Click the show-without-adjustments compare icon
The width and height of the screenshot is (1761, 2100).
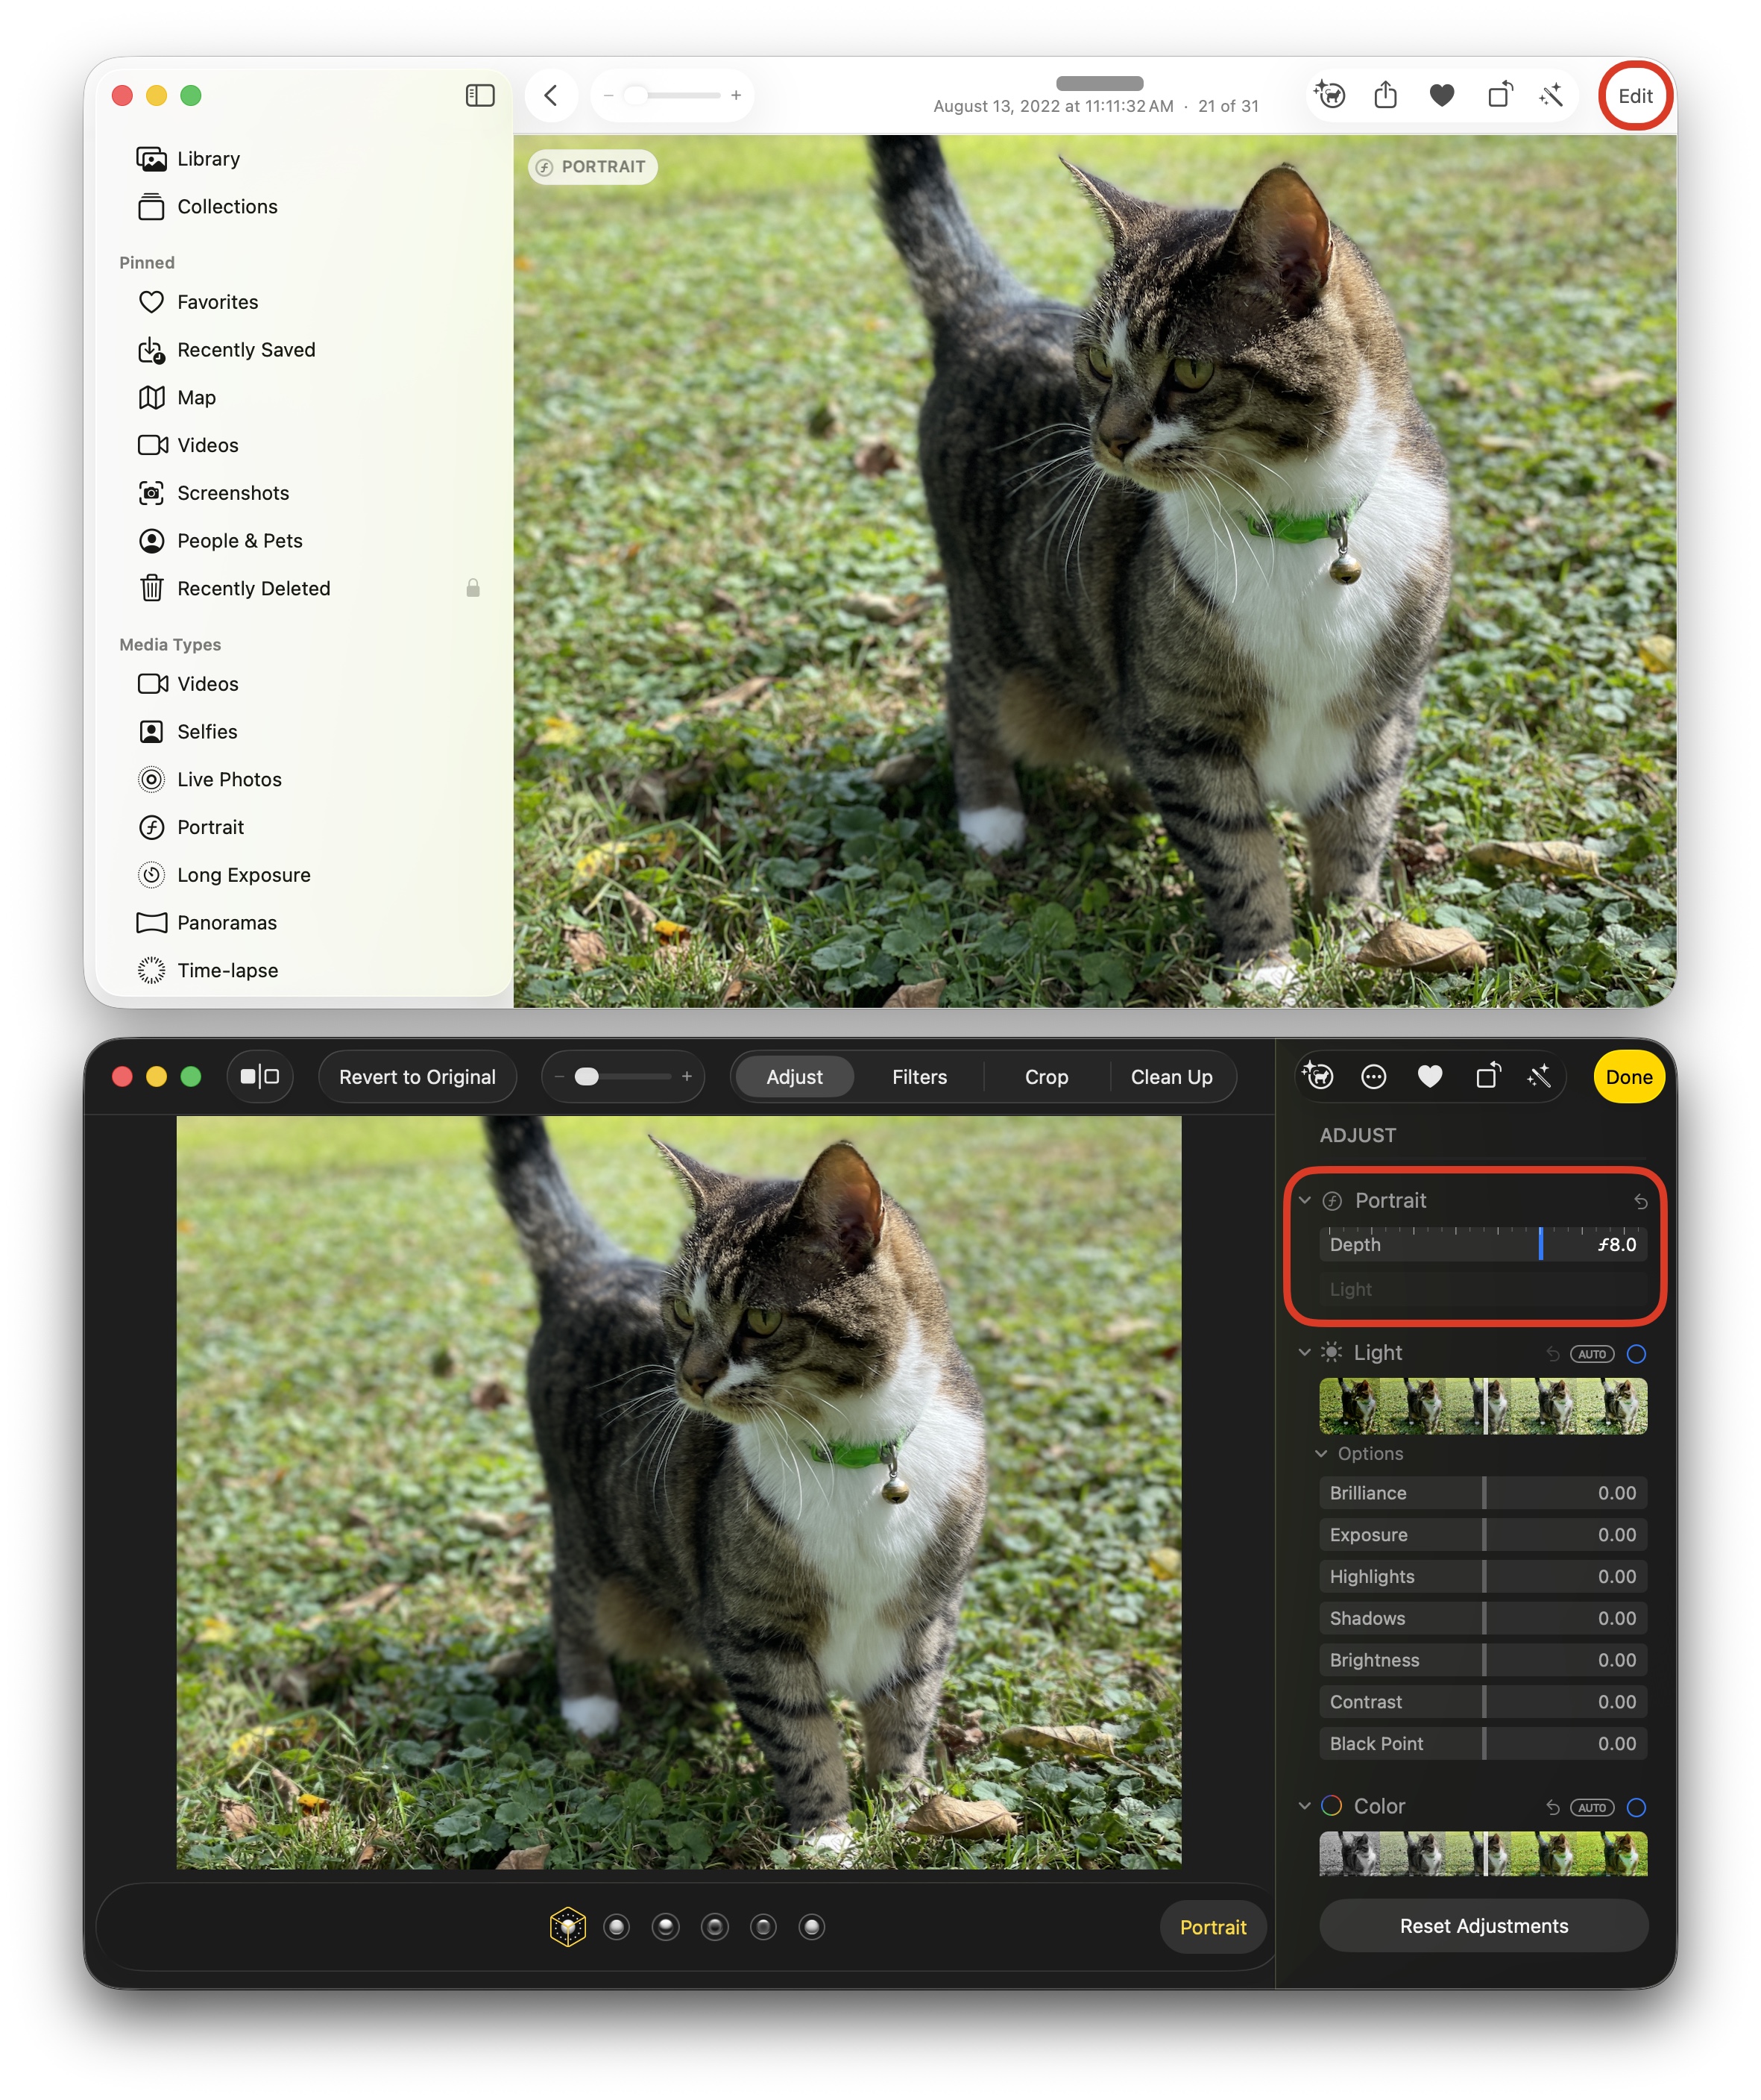point(260,1077)
